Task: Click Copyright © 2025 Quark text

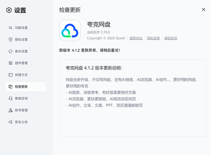Action: [106, 38]
